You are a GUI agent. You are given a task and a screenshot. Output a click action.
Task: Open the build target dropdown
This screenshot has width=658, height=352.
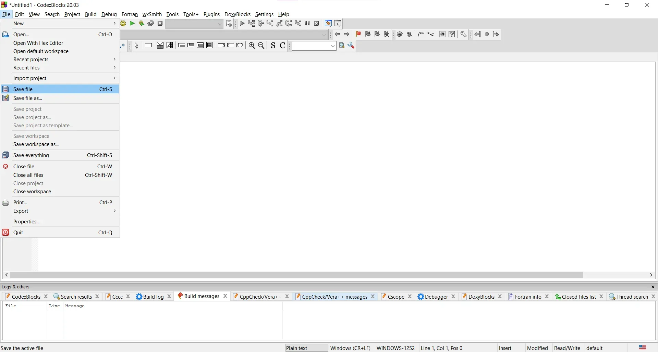click(x=195, y=24)
